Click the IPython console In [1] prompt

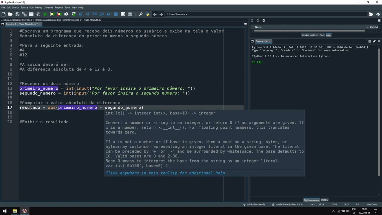(x=257, y=62)
